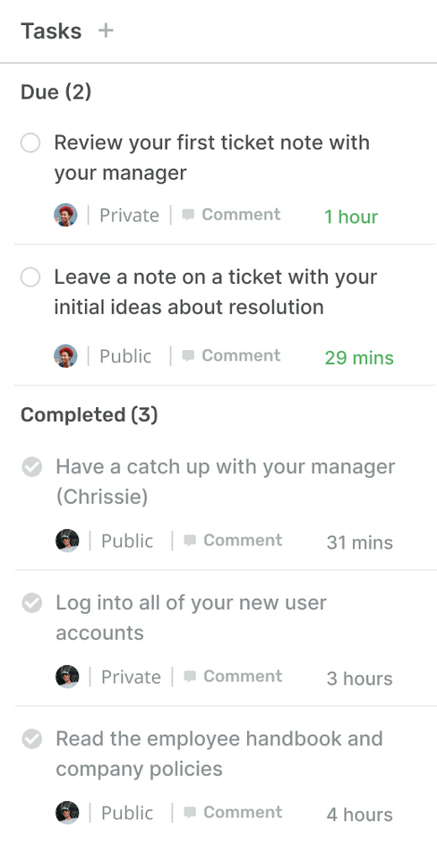Viewport: 437px width, 853px height.
Task: Mark 'Review your first ticket note' as complete
Action: click(30, 143)
